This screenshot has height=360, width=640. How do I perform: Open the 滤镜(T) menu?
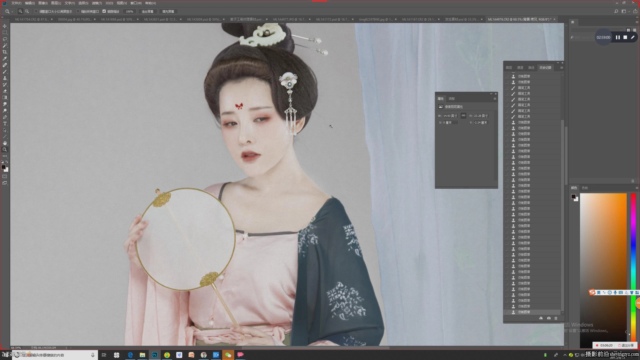pyautogui.click(x=97, y=3)
